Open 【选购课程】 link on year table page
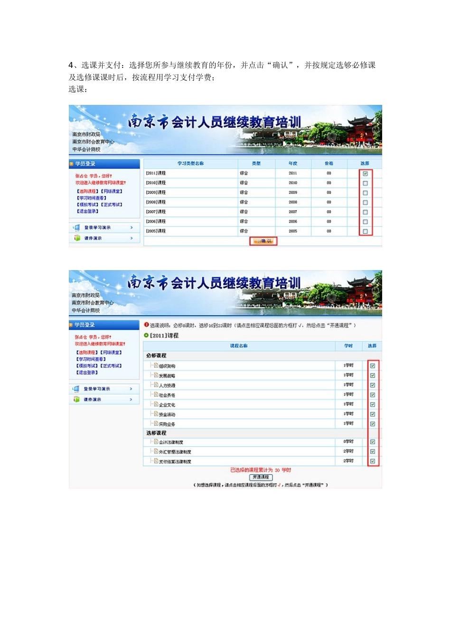 (88, 191)
